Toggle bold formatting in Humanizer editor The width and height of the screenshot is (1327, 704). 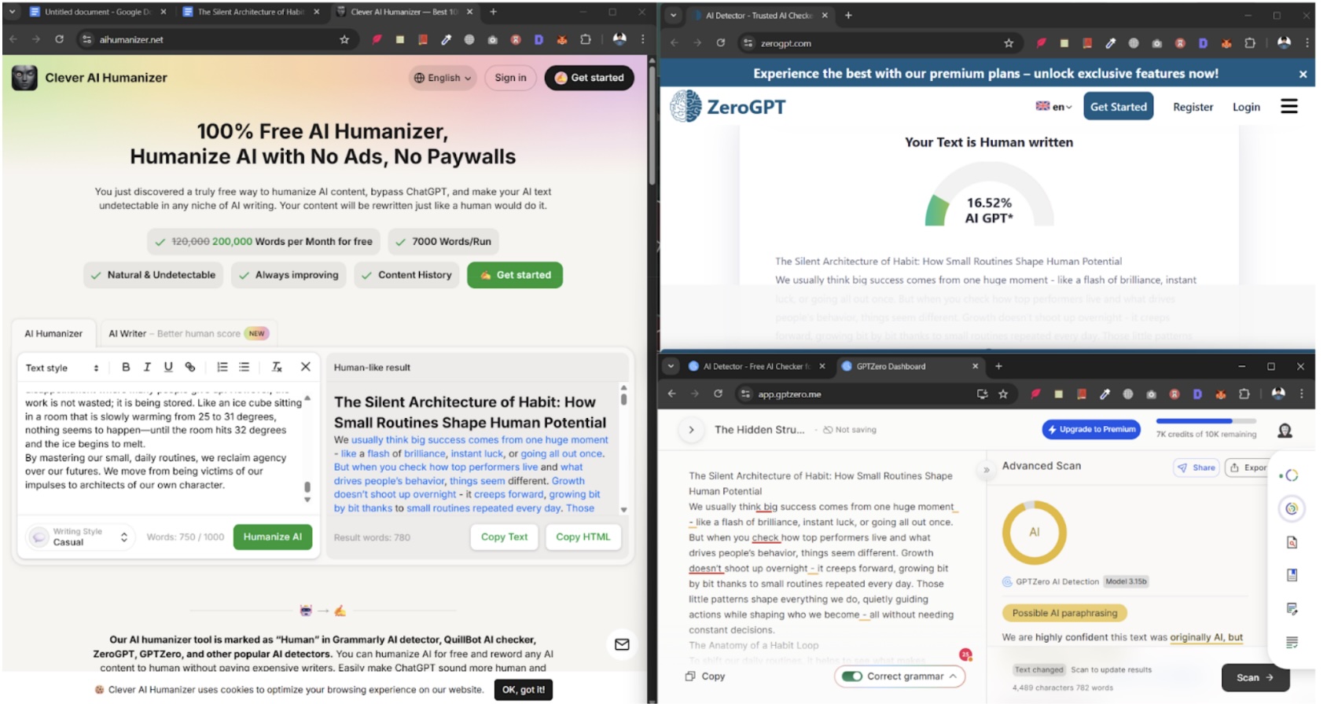126,367
